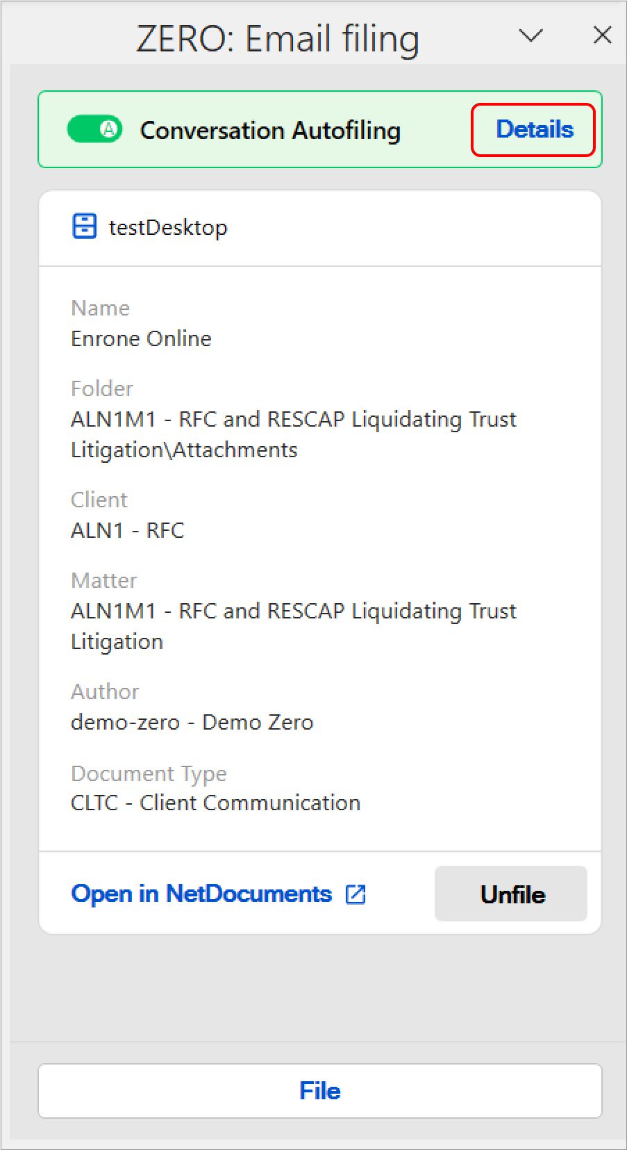Click Document Type CLTC - Client Communication
This screenshot has height=1150, width=627.
(216, 803)
